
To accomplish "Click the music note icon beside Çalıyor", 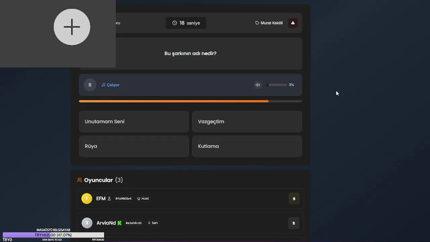I will (103, 85).
